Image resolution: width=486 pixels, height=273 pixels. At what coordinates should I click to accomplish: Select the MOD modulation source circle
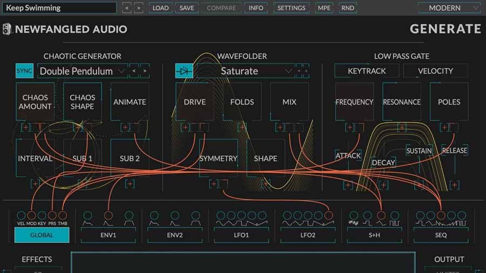(31, 215)
